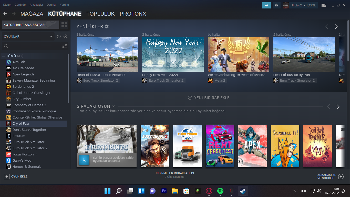This screenshot has height=197, width=350.
Task: Click the plus icon for Oyun Ekle
Action: [x=7, y=176]
